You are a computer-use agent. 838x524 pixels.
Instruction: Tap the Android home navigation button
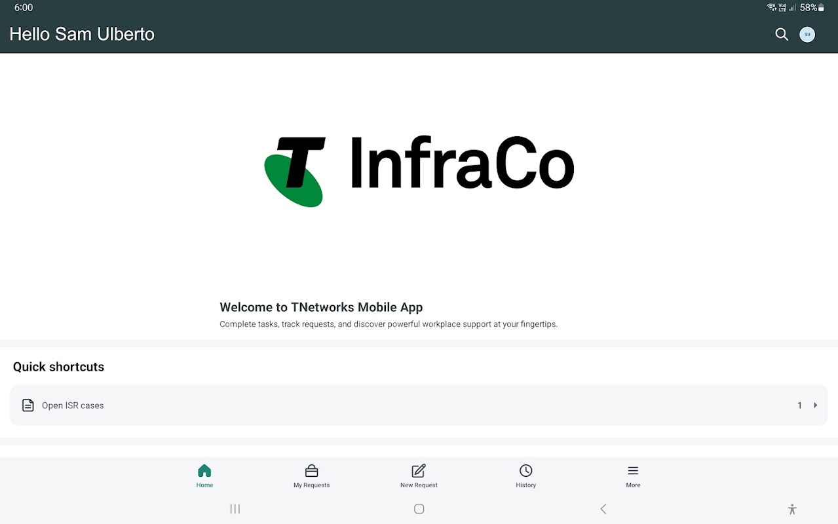pos(419,509)
